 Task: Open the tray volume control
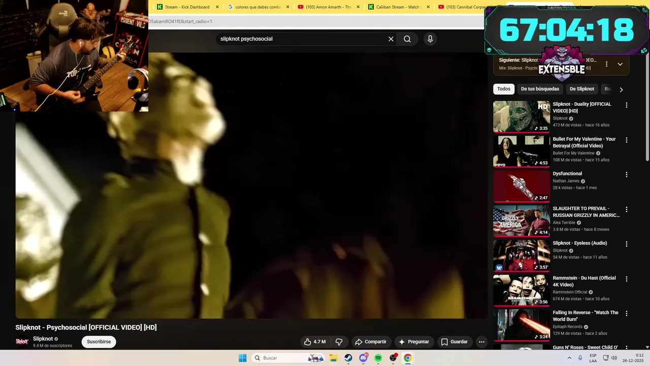tap(614, 358)
